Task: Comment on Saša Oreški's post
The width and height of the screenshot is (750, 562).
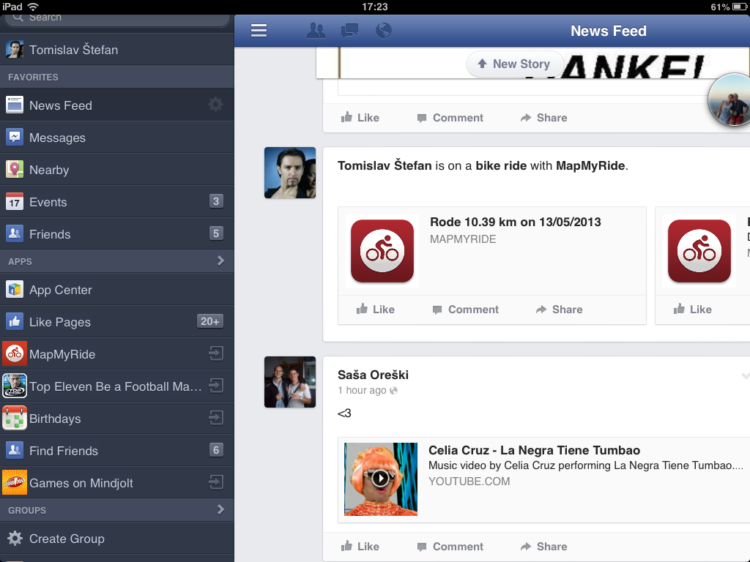Action: pyautogui.click(x=450, y=546)
